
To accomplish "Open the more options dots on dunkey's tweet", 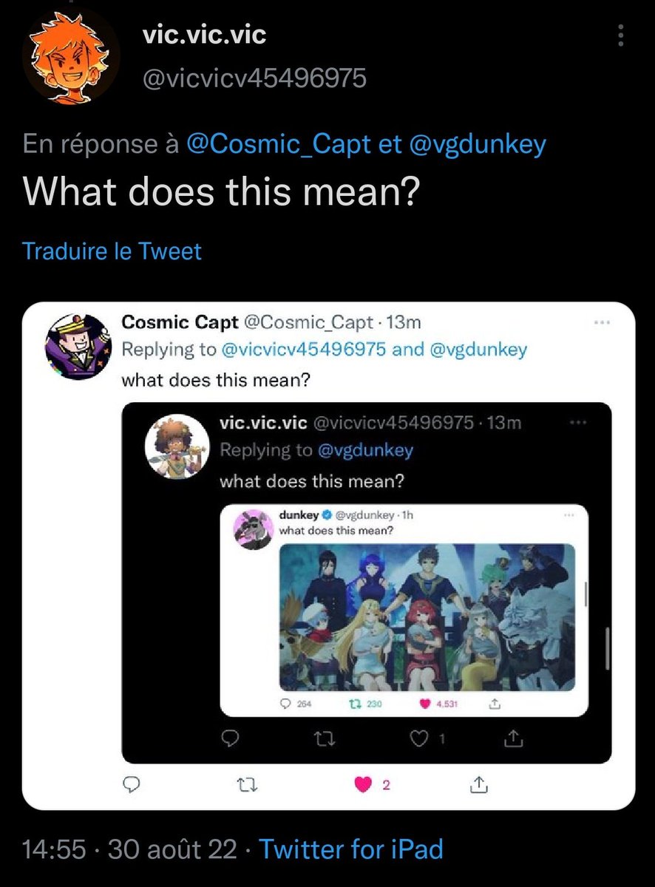I will [x=569, y=514].
